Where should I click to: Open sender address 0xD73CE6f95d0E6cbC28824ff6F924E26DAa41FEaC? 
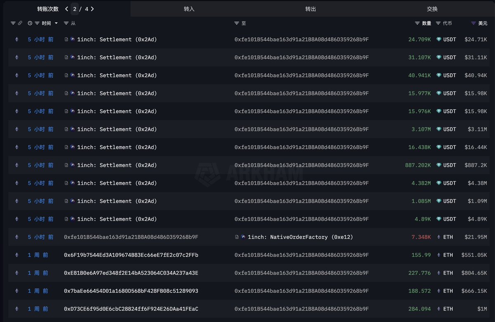[131, 309]
